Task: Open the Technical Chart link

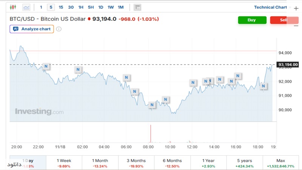Action: pyautogui.click(x=270, y=7)
